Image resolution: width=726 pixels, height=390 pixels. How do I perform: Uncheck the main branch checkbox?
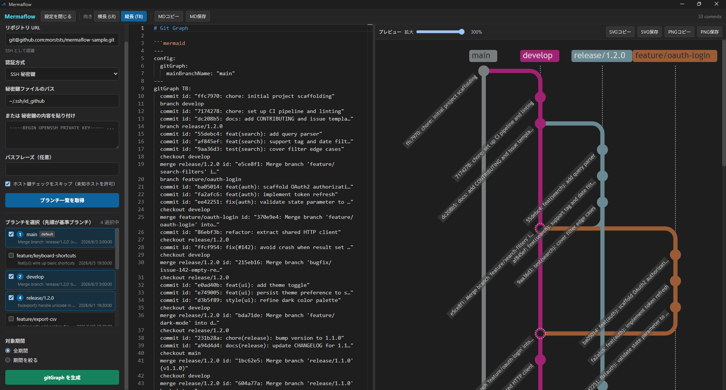[x=11, y=234]
